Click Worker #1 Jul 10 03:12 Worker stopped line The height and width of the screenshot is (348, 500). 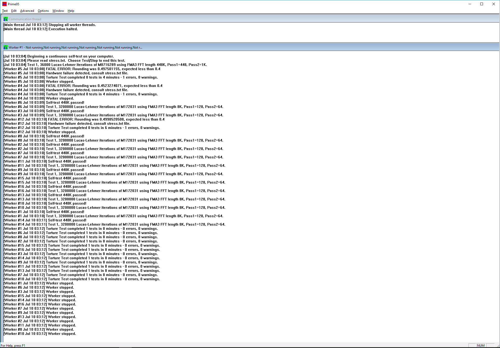[x=39, y=283]
